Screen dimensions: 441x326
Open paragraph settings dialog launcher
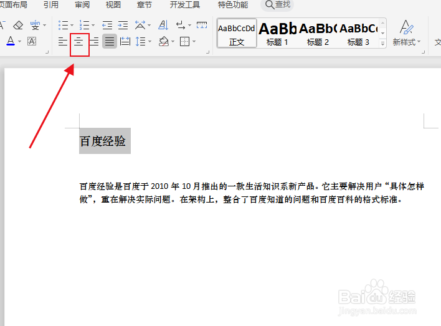[207, 52]
